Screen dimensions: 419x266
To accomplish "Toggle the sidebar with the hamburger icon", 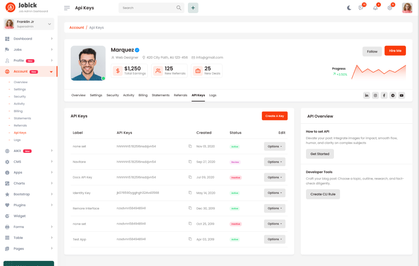I will pos(67,8).
